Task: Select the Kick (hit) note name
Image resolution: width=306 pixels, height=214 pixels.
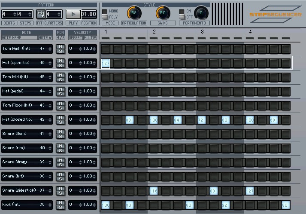Action: [11, 205]
